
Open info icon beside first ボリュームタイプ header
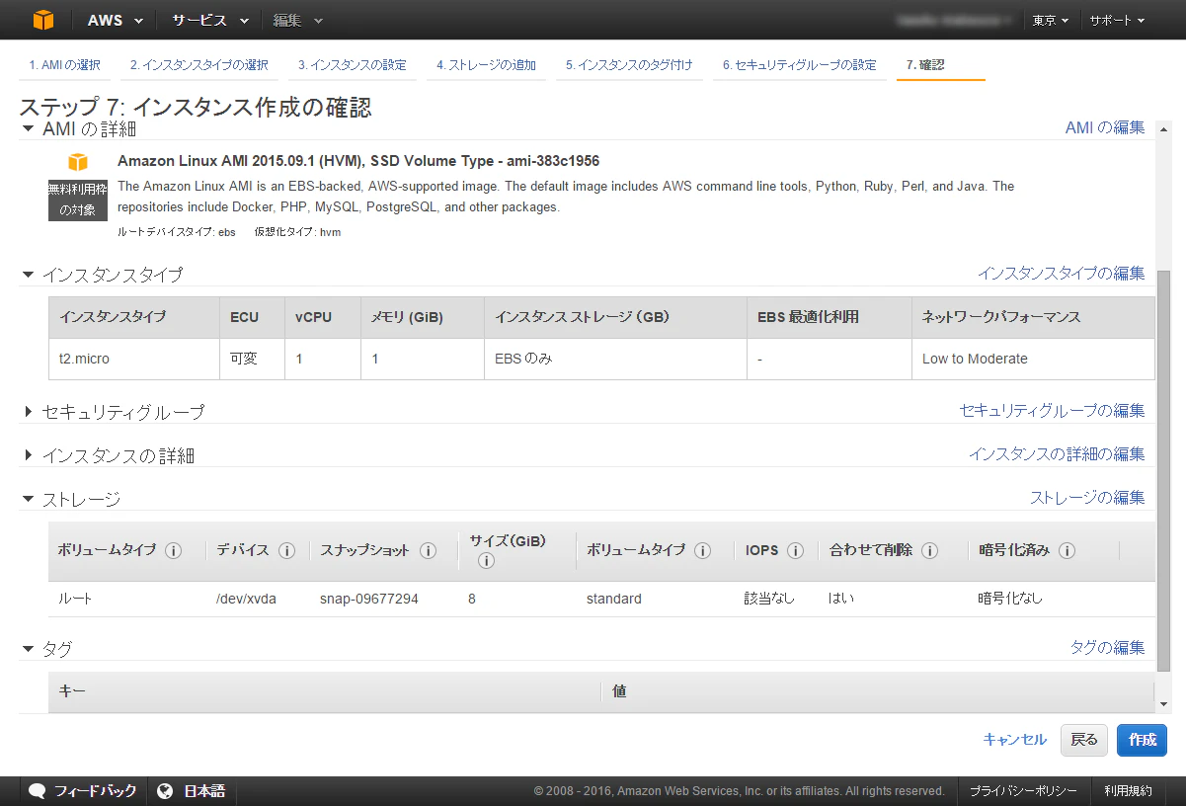point(174,550)
